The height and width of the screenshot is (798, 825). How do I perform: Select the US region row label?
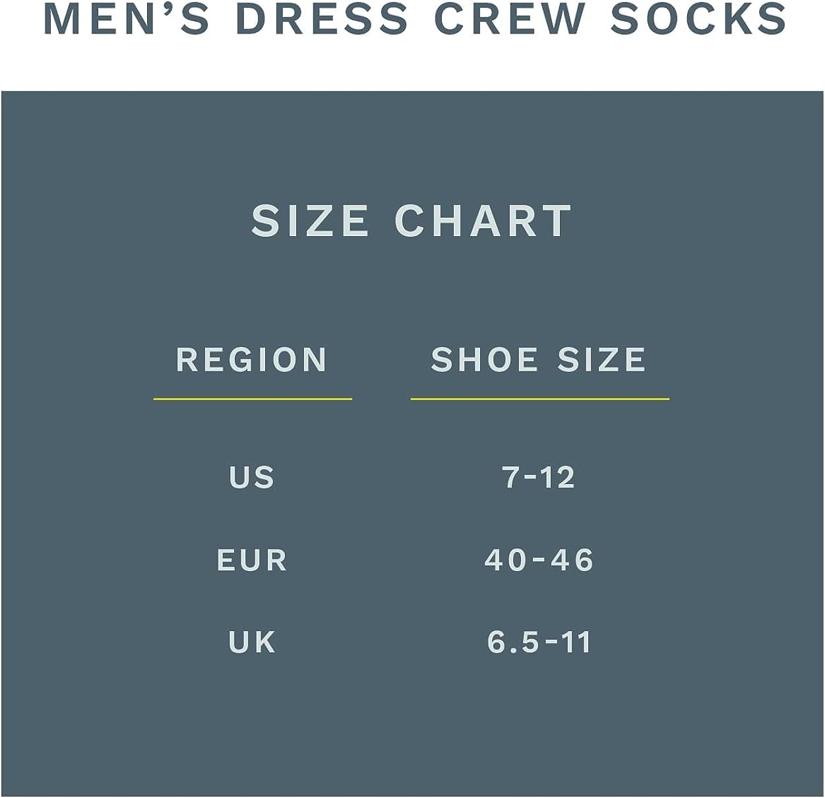(x=251, y=477)
